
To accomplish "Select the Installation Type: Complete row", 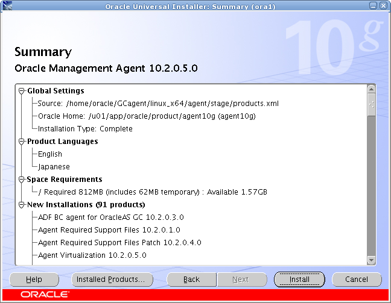I will tap(85, 129).
